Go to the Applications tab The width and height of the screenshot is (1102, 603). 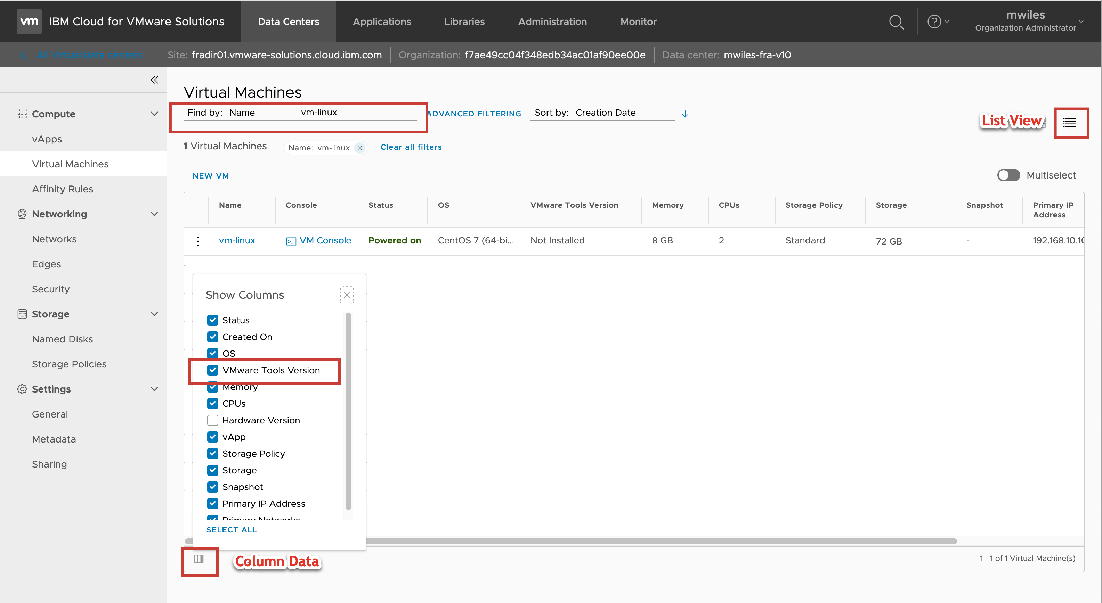(x=382, y=22)
